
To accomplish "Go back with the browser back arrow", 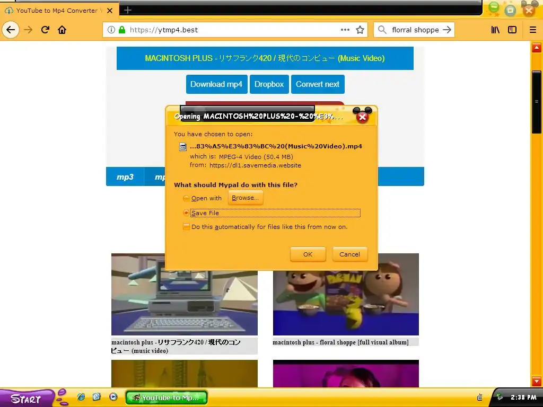I will tap(11, 30).
